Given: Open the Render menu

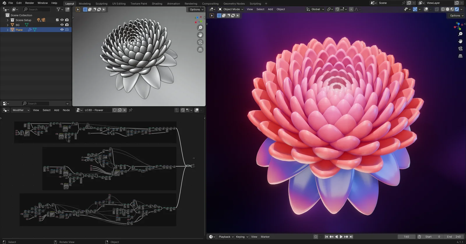Looking at the screenshot, I should [x=29, y=3].
